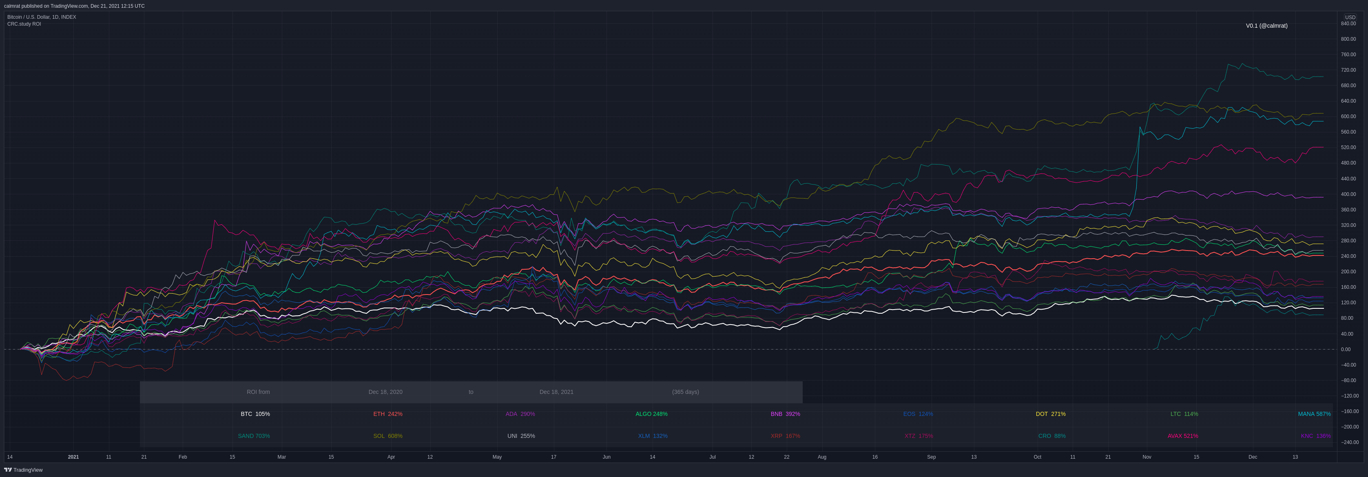The image size is (1368, 477).
Task: Click the calmrat published on TradingView.com header
Action: pos(74,6)
